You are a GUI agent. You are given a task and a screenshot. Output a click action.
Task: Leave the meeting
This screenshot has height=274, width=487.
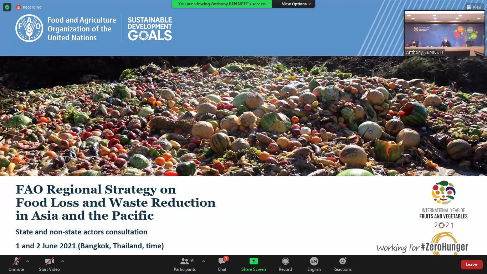pos(471,264)
